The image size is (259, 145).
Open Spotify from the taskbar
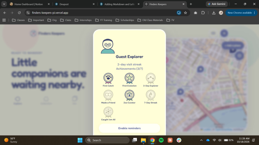tap(161, 140)
